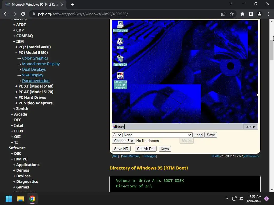Click the Windows 95 taskbar clock 3:15 PM
Viewport: 274px width, 205px height.
coord(250,127)
